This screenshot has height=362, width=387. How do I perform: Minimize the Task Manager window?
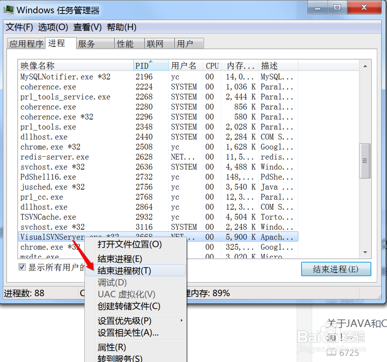click(x=318, y=8)
